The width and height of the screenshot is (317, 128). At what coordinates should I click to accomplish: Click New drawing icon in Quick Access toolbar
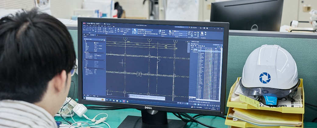(88, 23)
